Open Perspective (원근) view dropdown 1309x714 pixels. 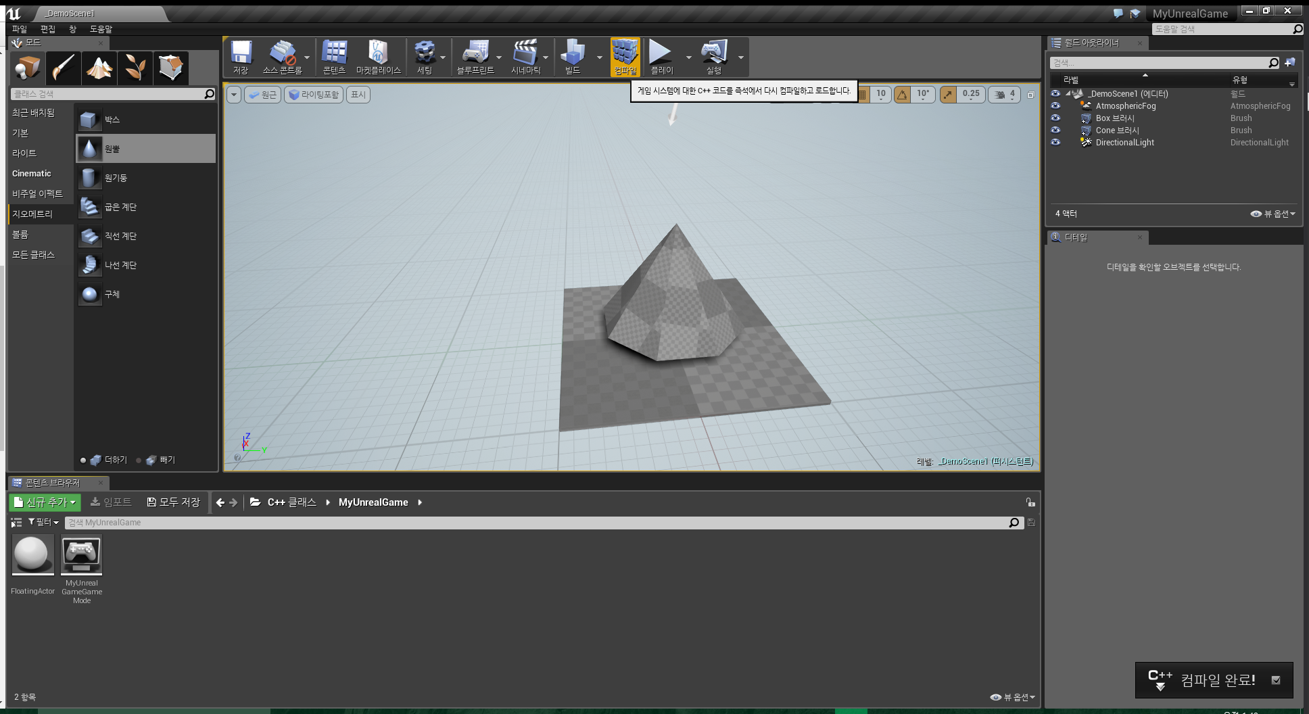click(x=263, y=95)
